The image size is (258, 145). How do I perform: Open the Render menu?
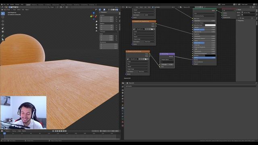point(12,4)
